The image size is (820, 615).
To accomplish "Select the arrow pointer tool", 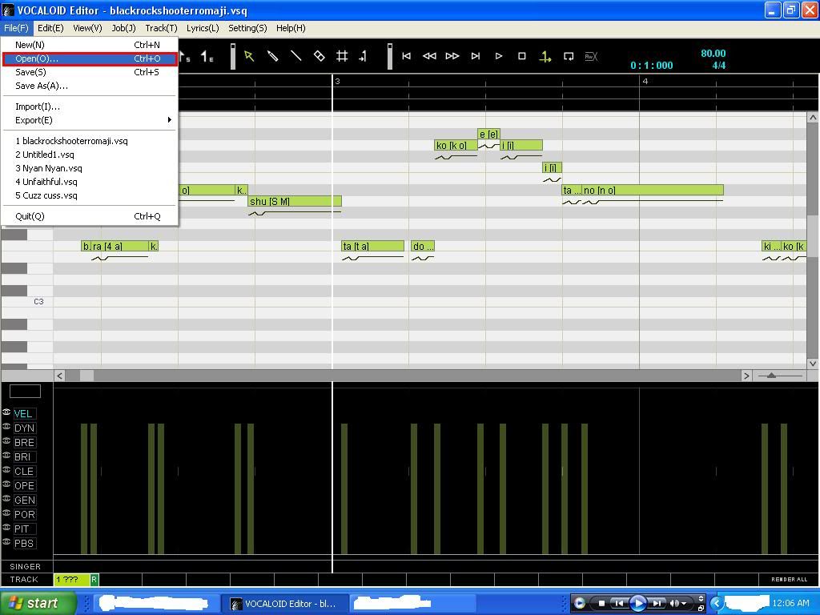I will [x=249, y=56].
